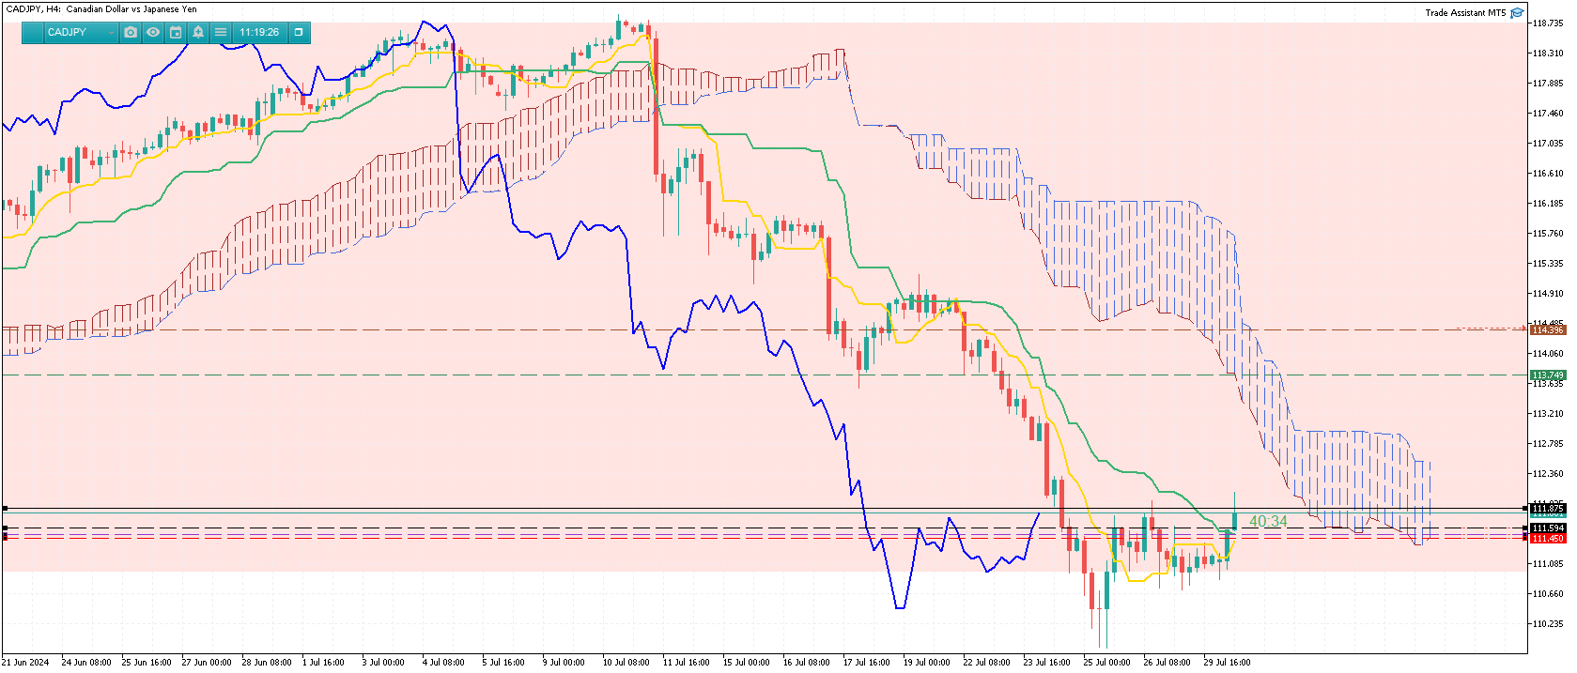Open the hamburger menu in the panel
Viewport: 1577px width, 673px height.
(x=221, y=32)
